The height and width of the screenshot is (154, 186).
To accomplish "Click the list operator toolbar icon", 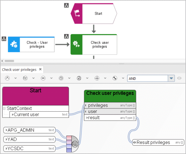I will click(x=25, y=78).
